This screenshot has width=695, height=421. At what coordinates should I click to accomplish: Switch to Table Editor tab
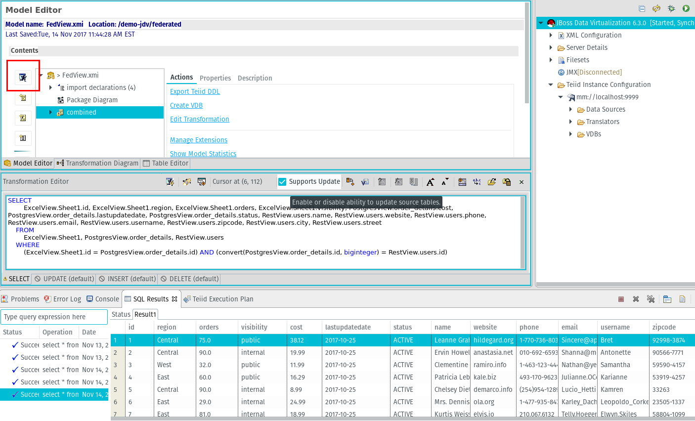[x=166, y=163]
